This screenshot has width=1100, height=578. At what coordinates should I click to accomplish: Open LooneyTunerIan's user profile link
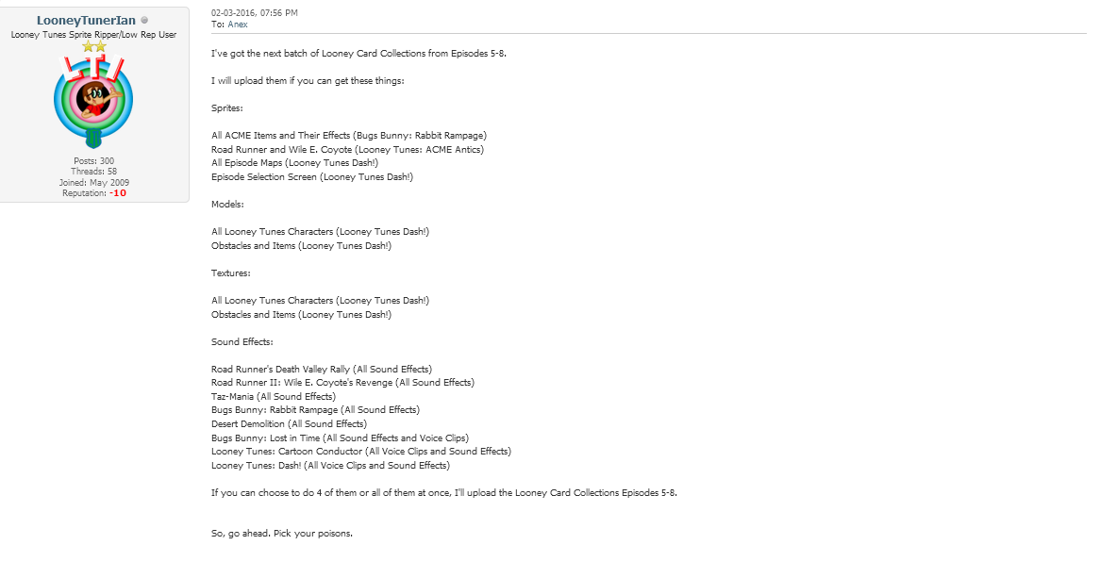click(86, 21)
